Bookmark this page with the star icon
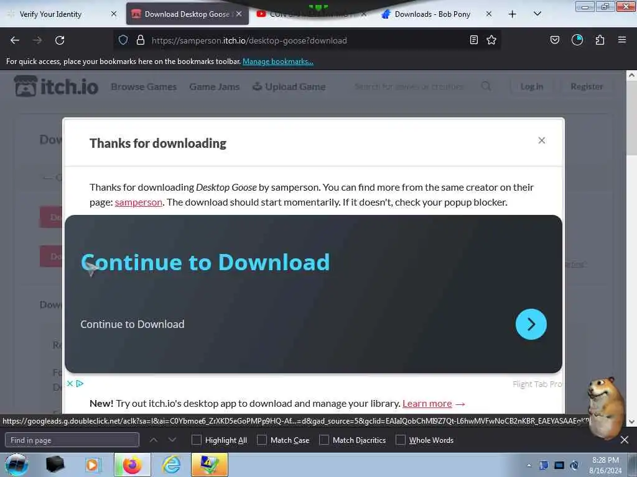 pyautogui.click(x=491, y=40)
